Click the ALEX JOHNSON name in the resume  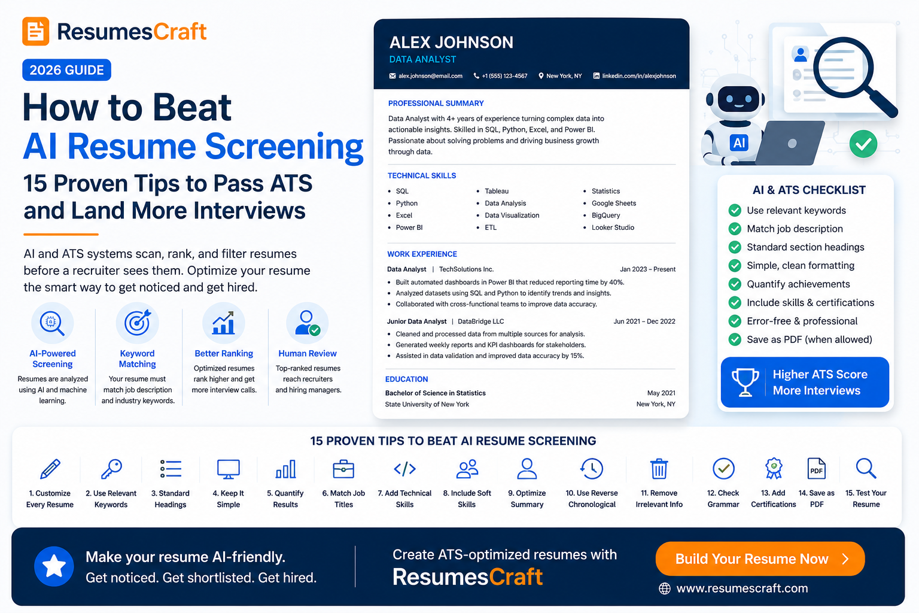point(451,42)
